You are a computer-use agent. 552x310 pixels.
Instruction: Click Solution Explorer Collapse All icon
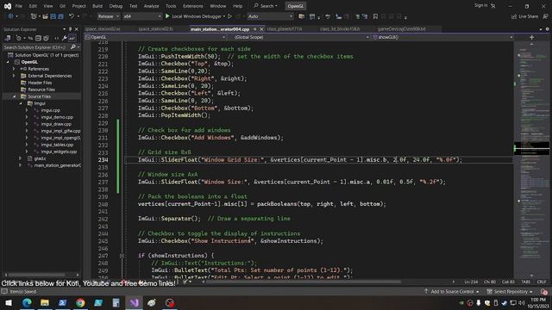(x=38, y=38)
